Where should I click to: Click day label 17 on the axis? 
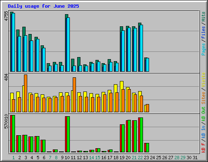coord(110,158)
